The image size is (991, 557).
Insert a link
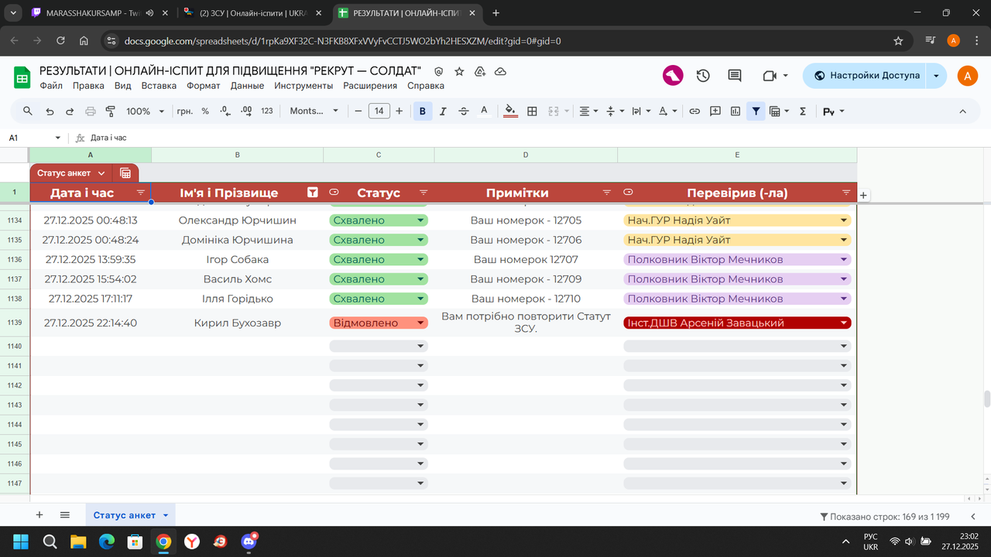pos(694,111)
